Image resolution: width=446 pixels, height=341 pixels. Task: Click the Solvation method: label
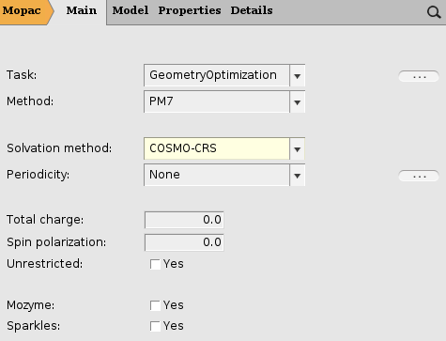click(59, 148)
